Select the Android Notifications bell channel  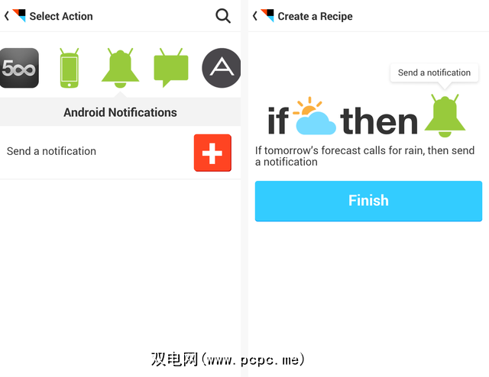click(120, 68)
